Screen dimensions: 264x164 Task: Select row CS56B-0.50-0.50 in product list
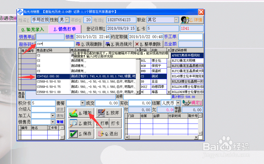click(86, 81)
